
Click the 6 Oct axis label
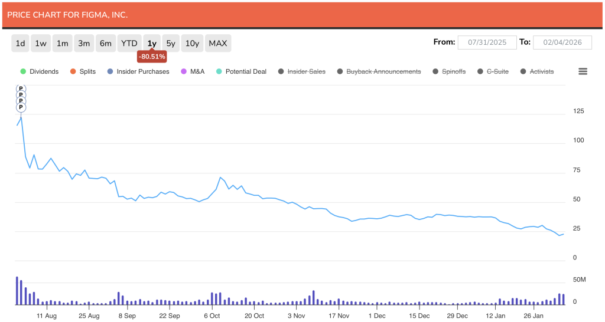click(212, 316)
